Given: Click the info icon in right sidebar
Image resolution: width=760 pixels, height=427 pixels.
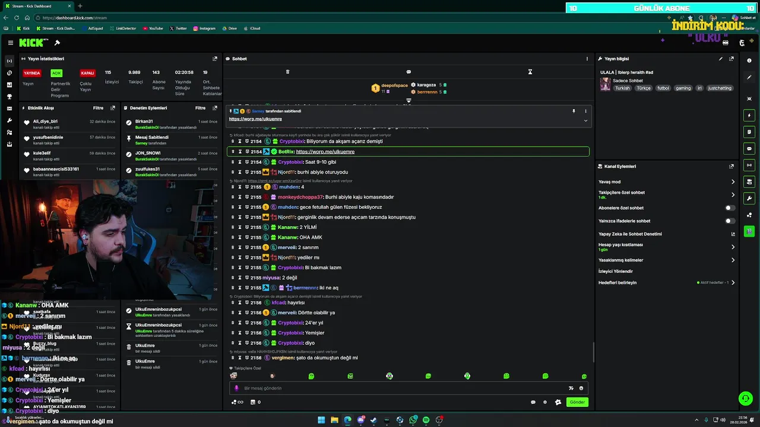Looking at the screenshot, I should (x=749, y=60).
